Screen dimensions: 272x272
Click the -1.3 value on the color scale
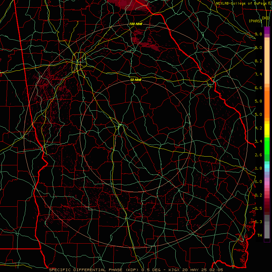pos(257,222)
